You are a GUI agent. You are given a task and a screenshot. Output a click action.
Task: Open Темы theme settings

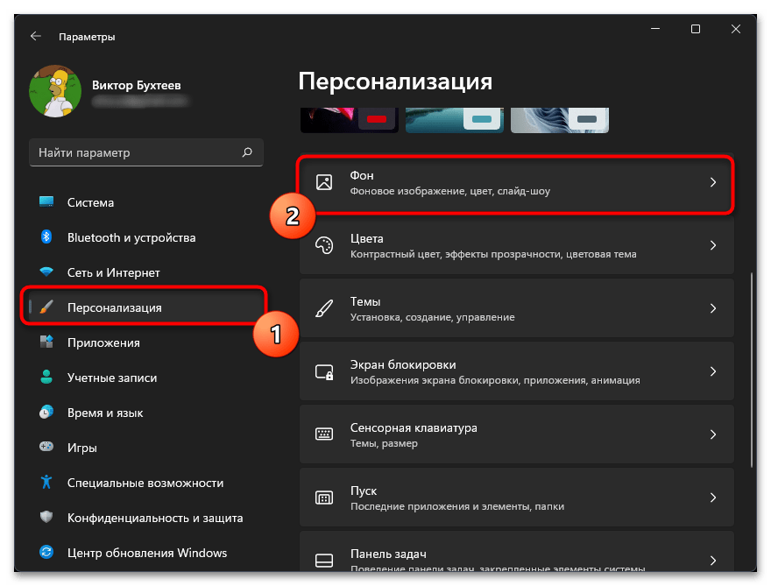tap(516, 308)
